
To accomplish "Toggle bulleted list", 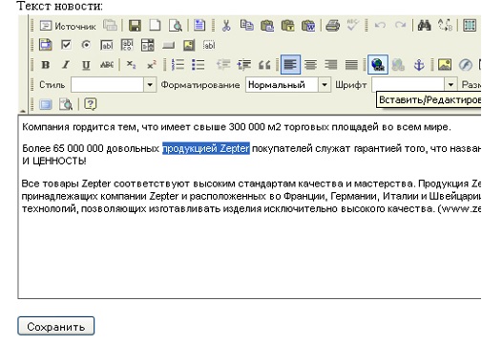I will pyautogui.click(x=198, y=65).
